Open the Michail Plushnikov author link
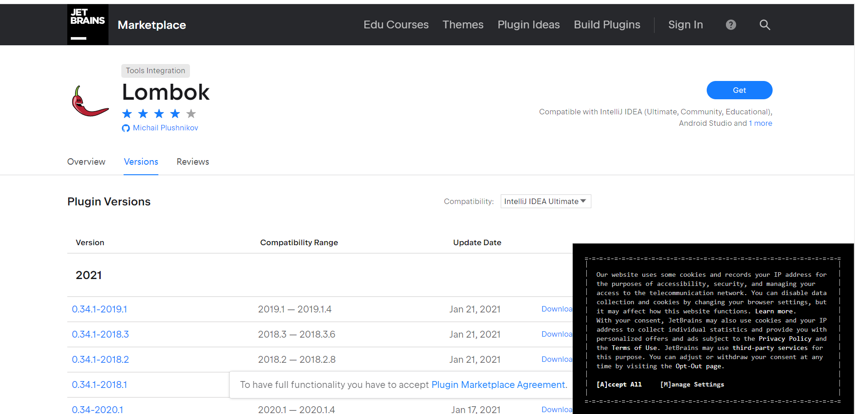Viewport: 855px width, 414px height. click(165, 128)
